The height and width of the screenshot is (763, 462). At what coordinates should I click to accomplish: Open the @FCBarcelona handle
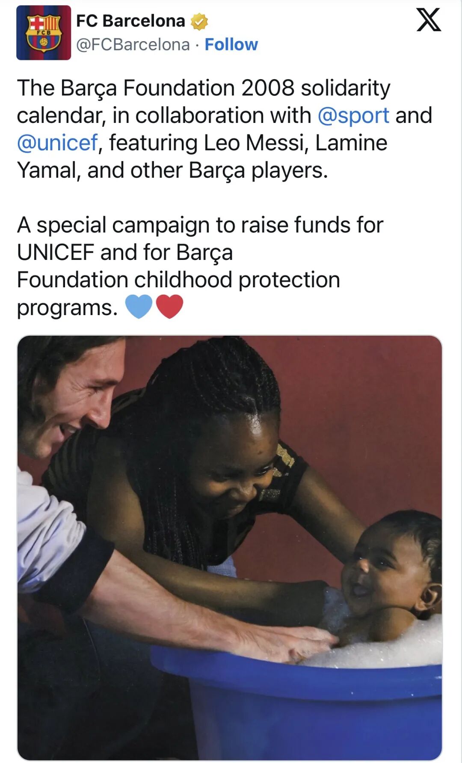[133, 45]
